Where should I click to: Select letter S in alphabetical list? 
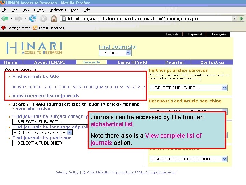(106, 87)
